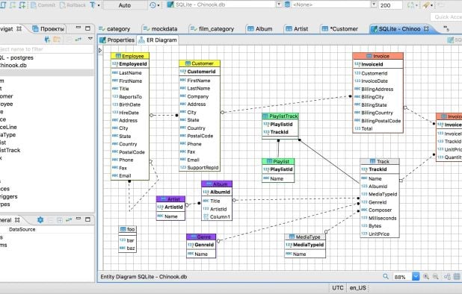Click the settings gear in General panel
This screenshot has height=294, width=462.
coord(40,219)
